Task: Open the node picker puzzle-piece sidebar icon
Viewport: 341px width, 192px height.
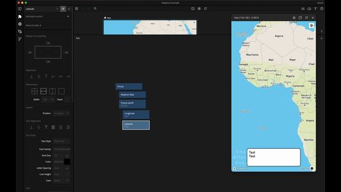Action: click(20, 17)
